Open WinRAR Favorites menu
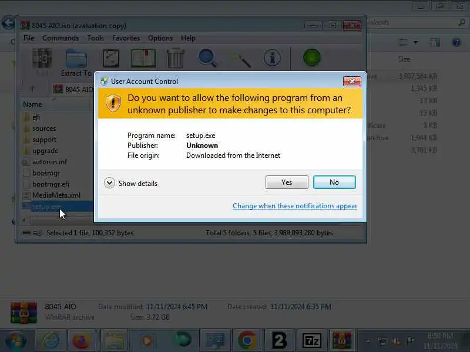The image size is (470, 352). coord(126,38)
